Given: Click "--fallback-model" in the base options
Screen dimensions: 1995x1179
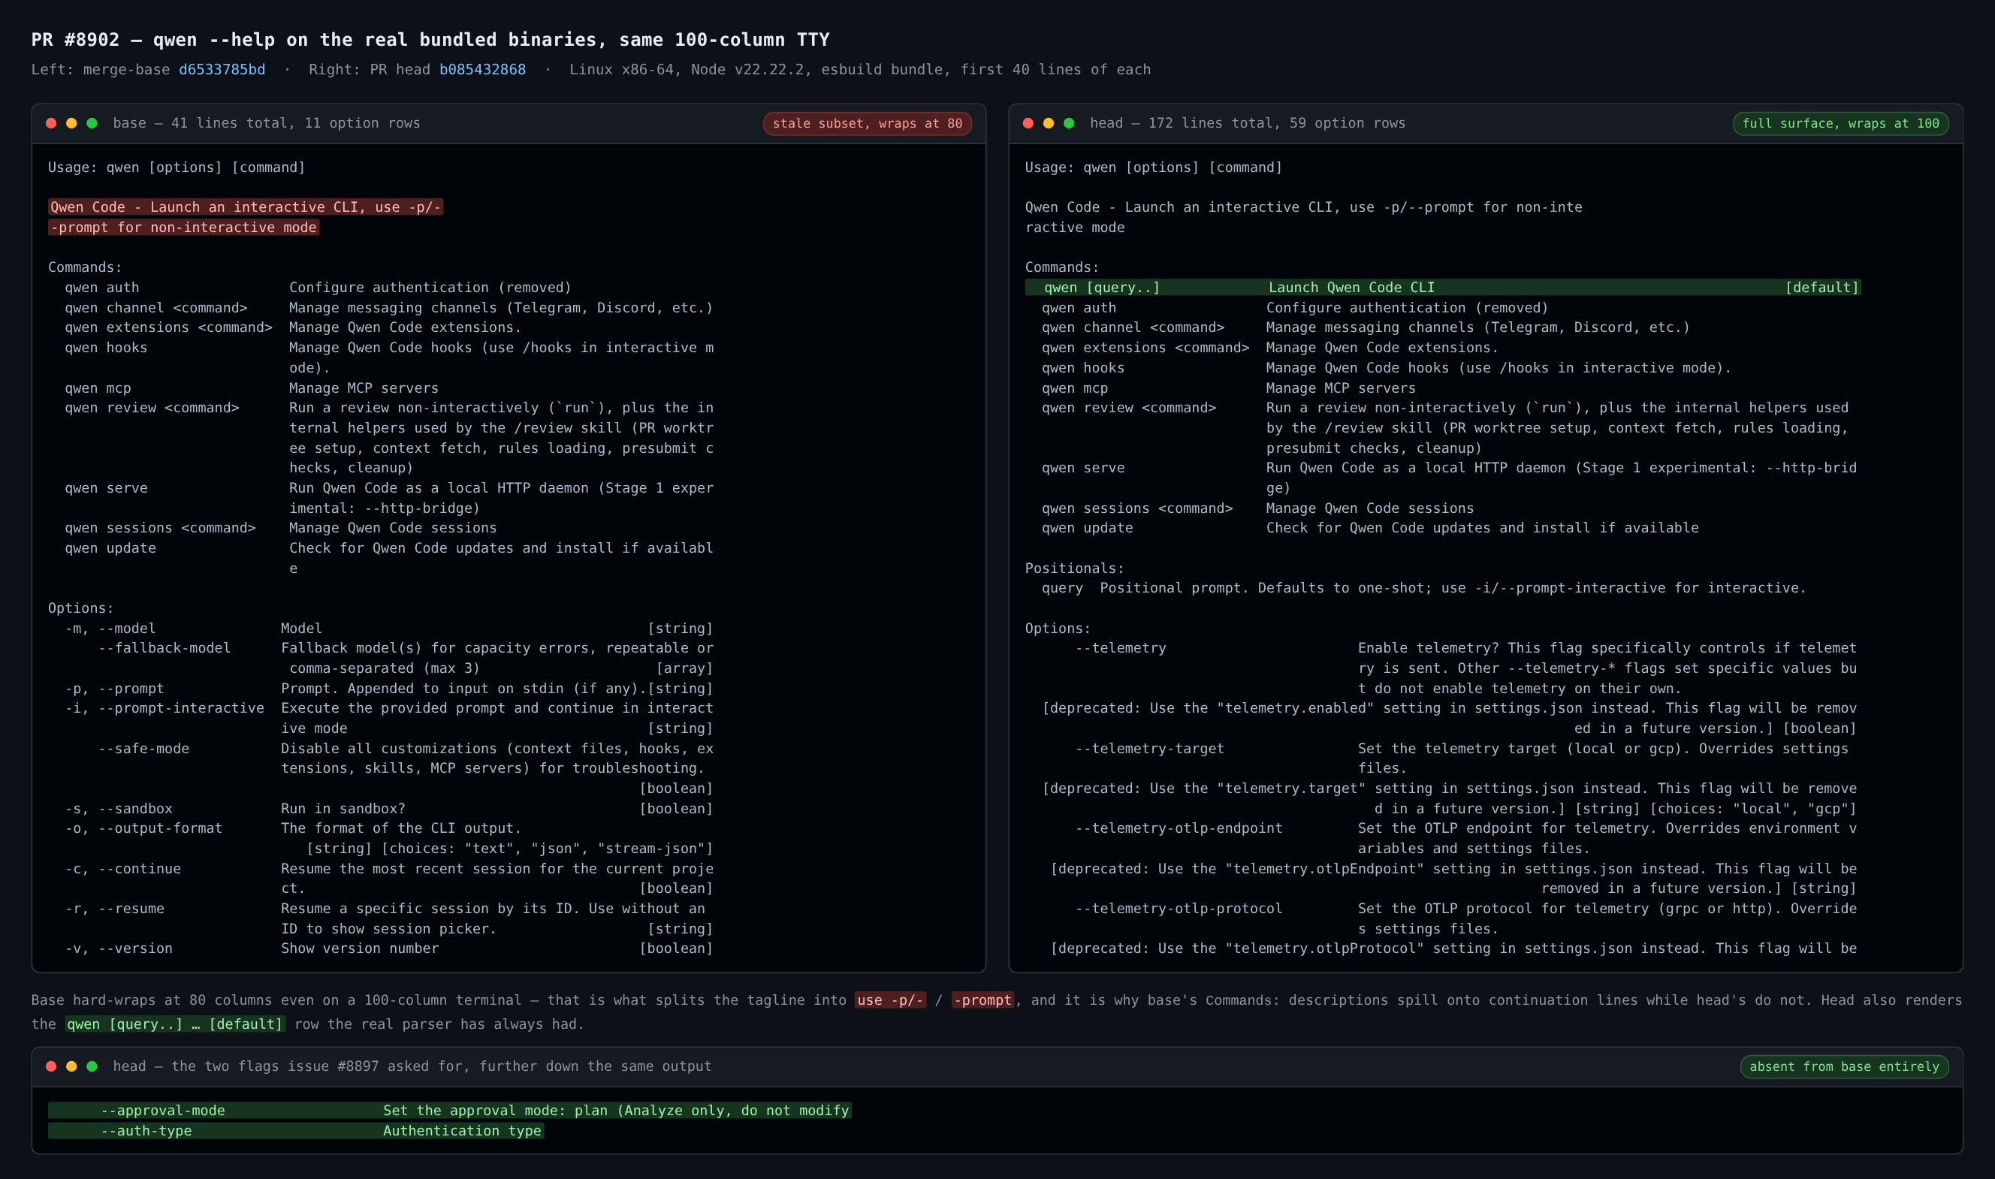Looking at the screenshot, I should coord(164,648).
